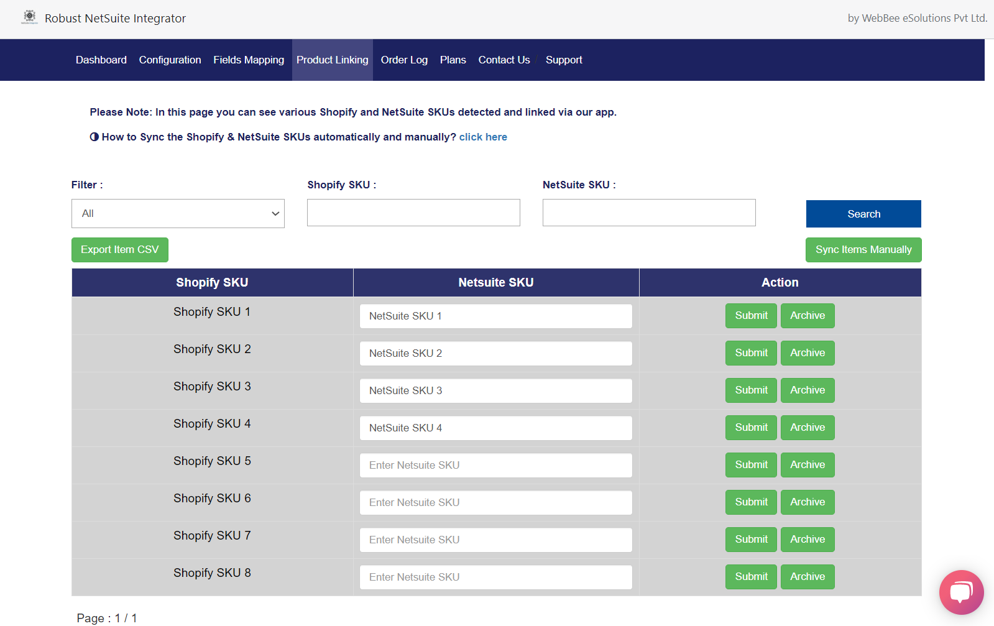
Task: Archive the Shopify SKU 3 row
Action: tap(808, 390)
